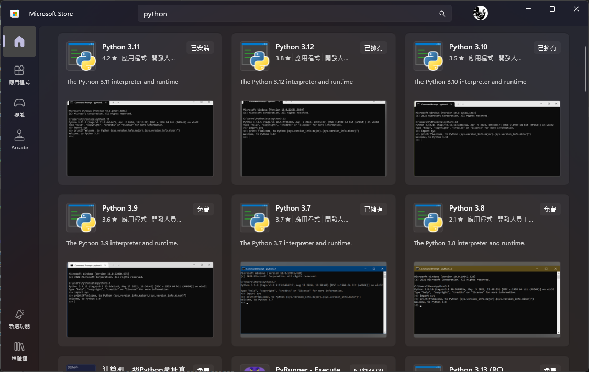This screenshot has width=589, height=372.
Task: Open the Python 3.9 terminal screenshot thumbnail
Action: (x=140, y=300)
